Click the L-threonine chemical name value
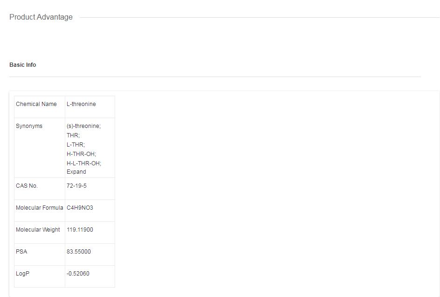The width and height of the screenshot is (440, 297). 81,104
